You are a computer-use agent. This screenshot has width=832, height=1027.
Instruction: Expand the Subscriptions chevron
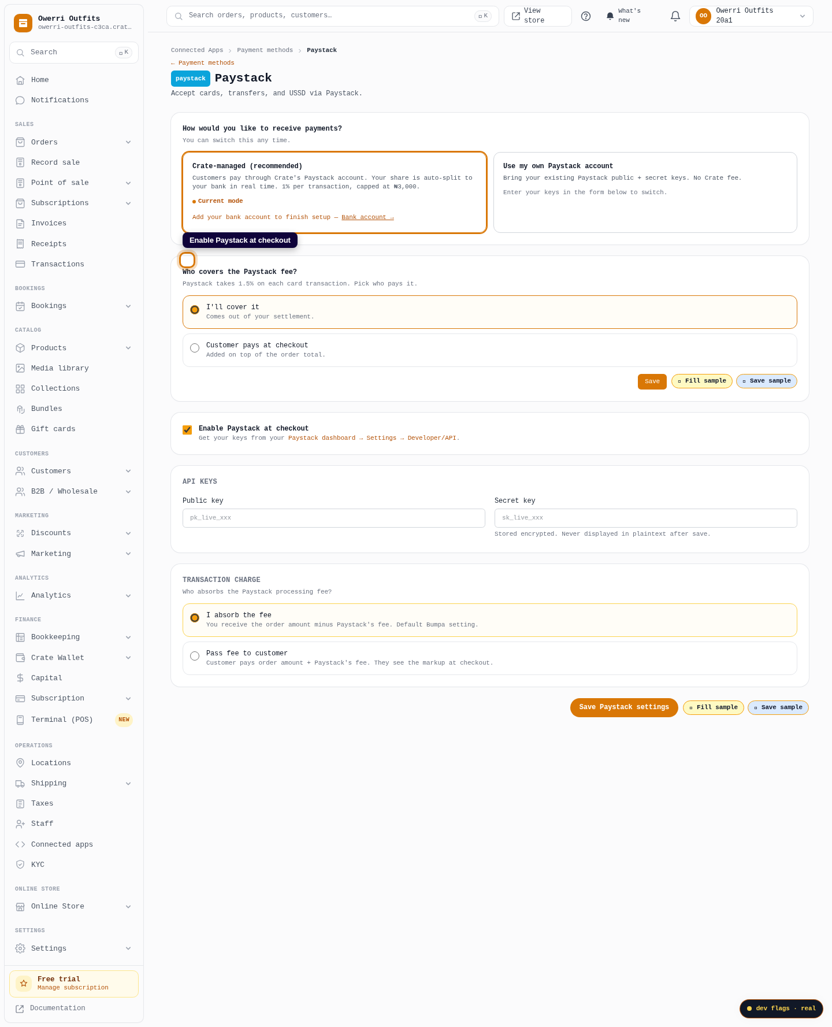point(128,203)
